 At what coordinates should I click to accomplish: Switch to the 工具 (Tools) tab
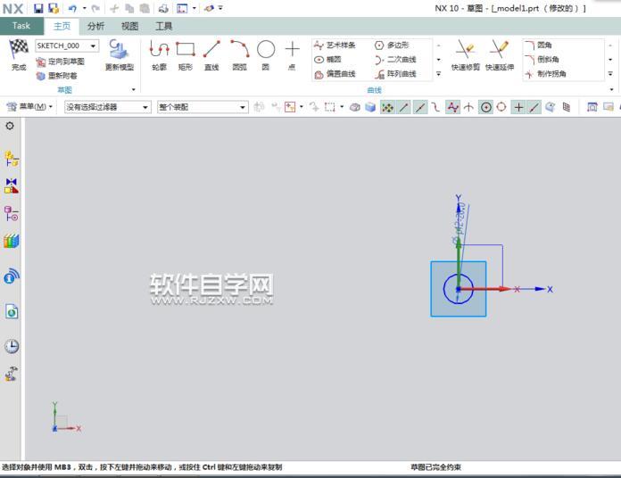pos(163,26)
